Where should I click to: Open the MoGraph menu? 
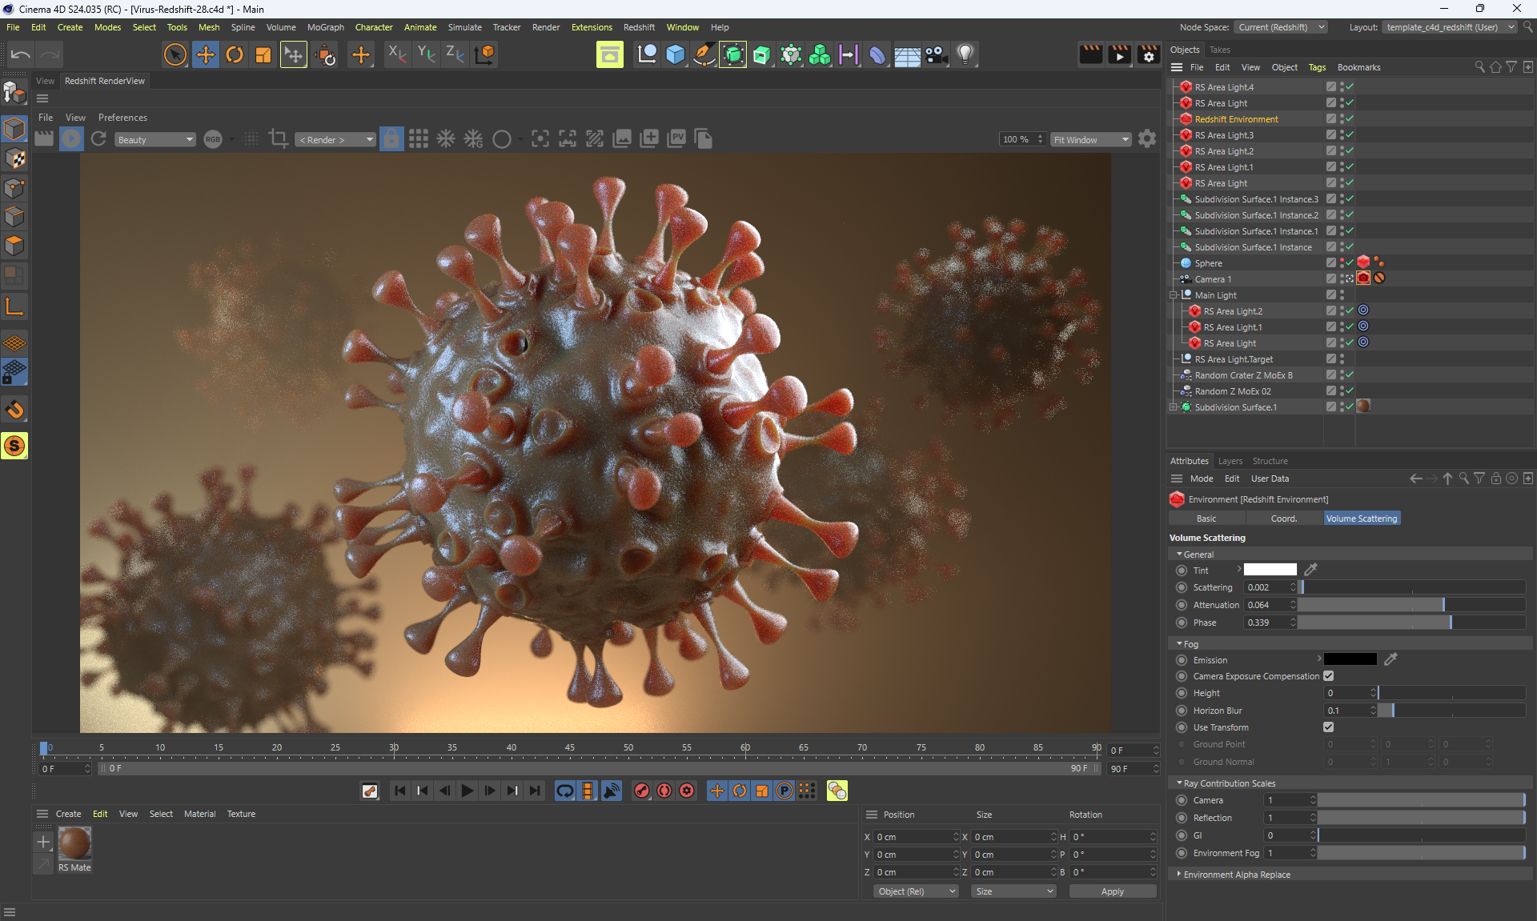pos(325,27)
